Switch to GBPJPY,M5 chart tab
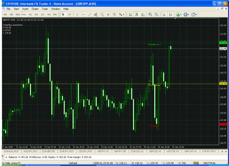This screenshot has width=229, height=166. 120,151
